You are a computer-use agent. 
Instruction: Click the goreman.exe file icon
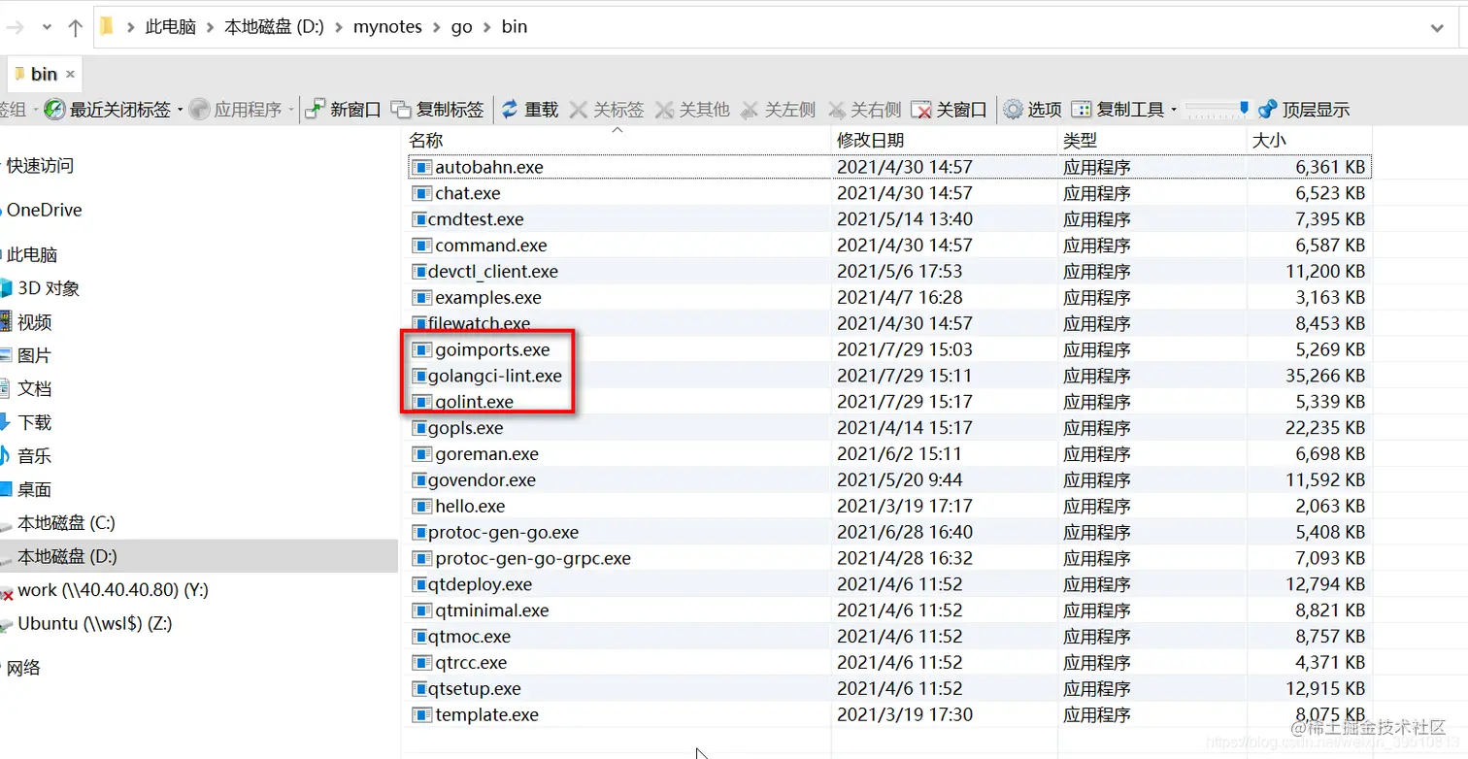click(x=420, y=454)
